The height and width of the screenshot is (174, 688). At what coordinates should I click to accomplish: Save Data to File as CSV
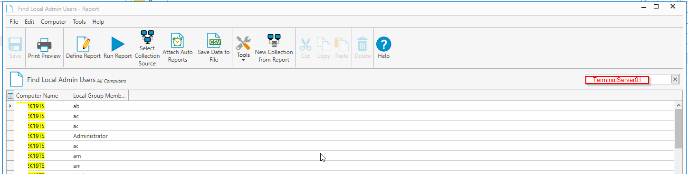214,48
